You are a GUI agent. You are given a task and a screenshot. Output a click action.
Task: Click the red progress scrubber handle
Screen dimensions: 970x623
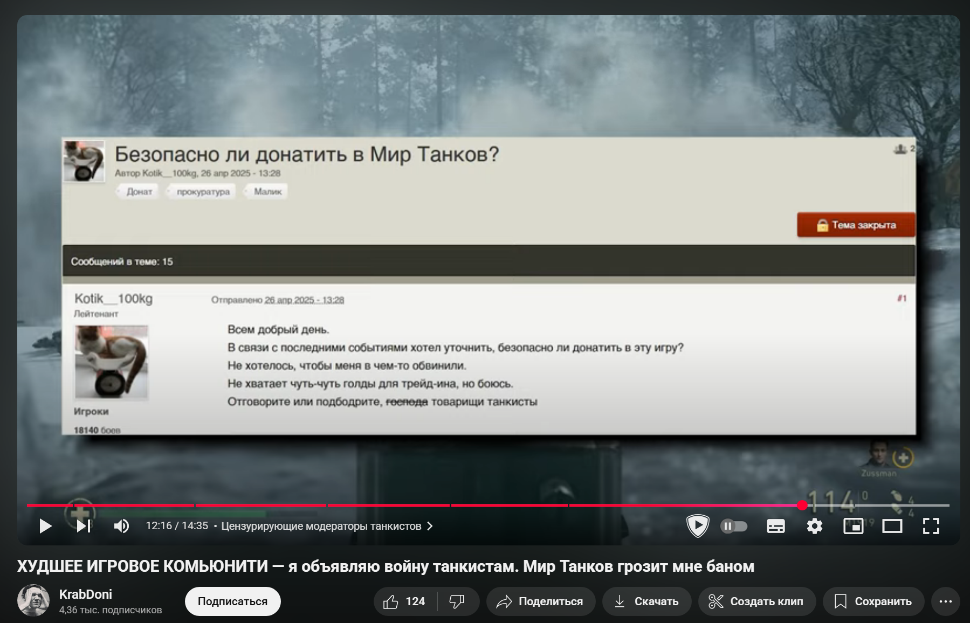tap(802, 506)
